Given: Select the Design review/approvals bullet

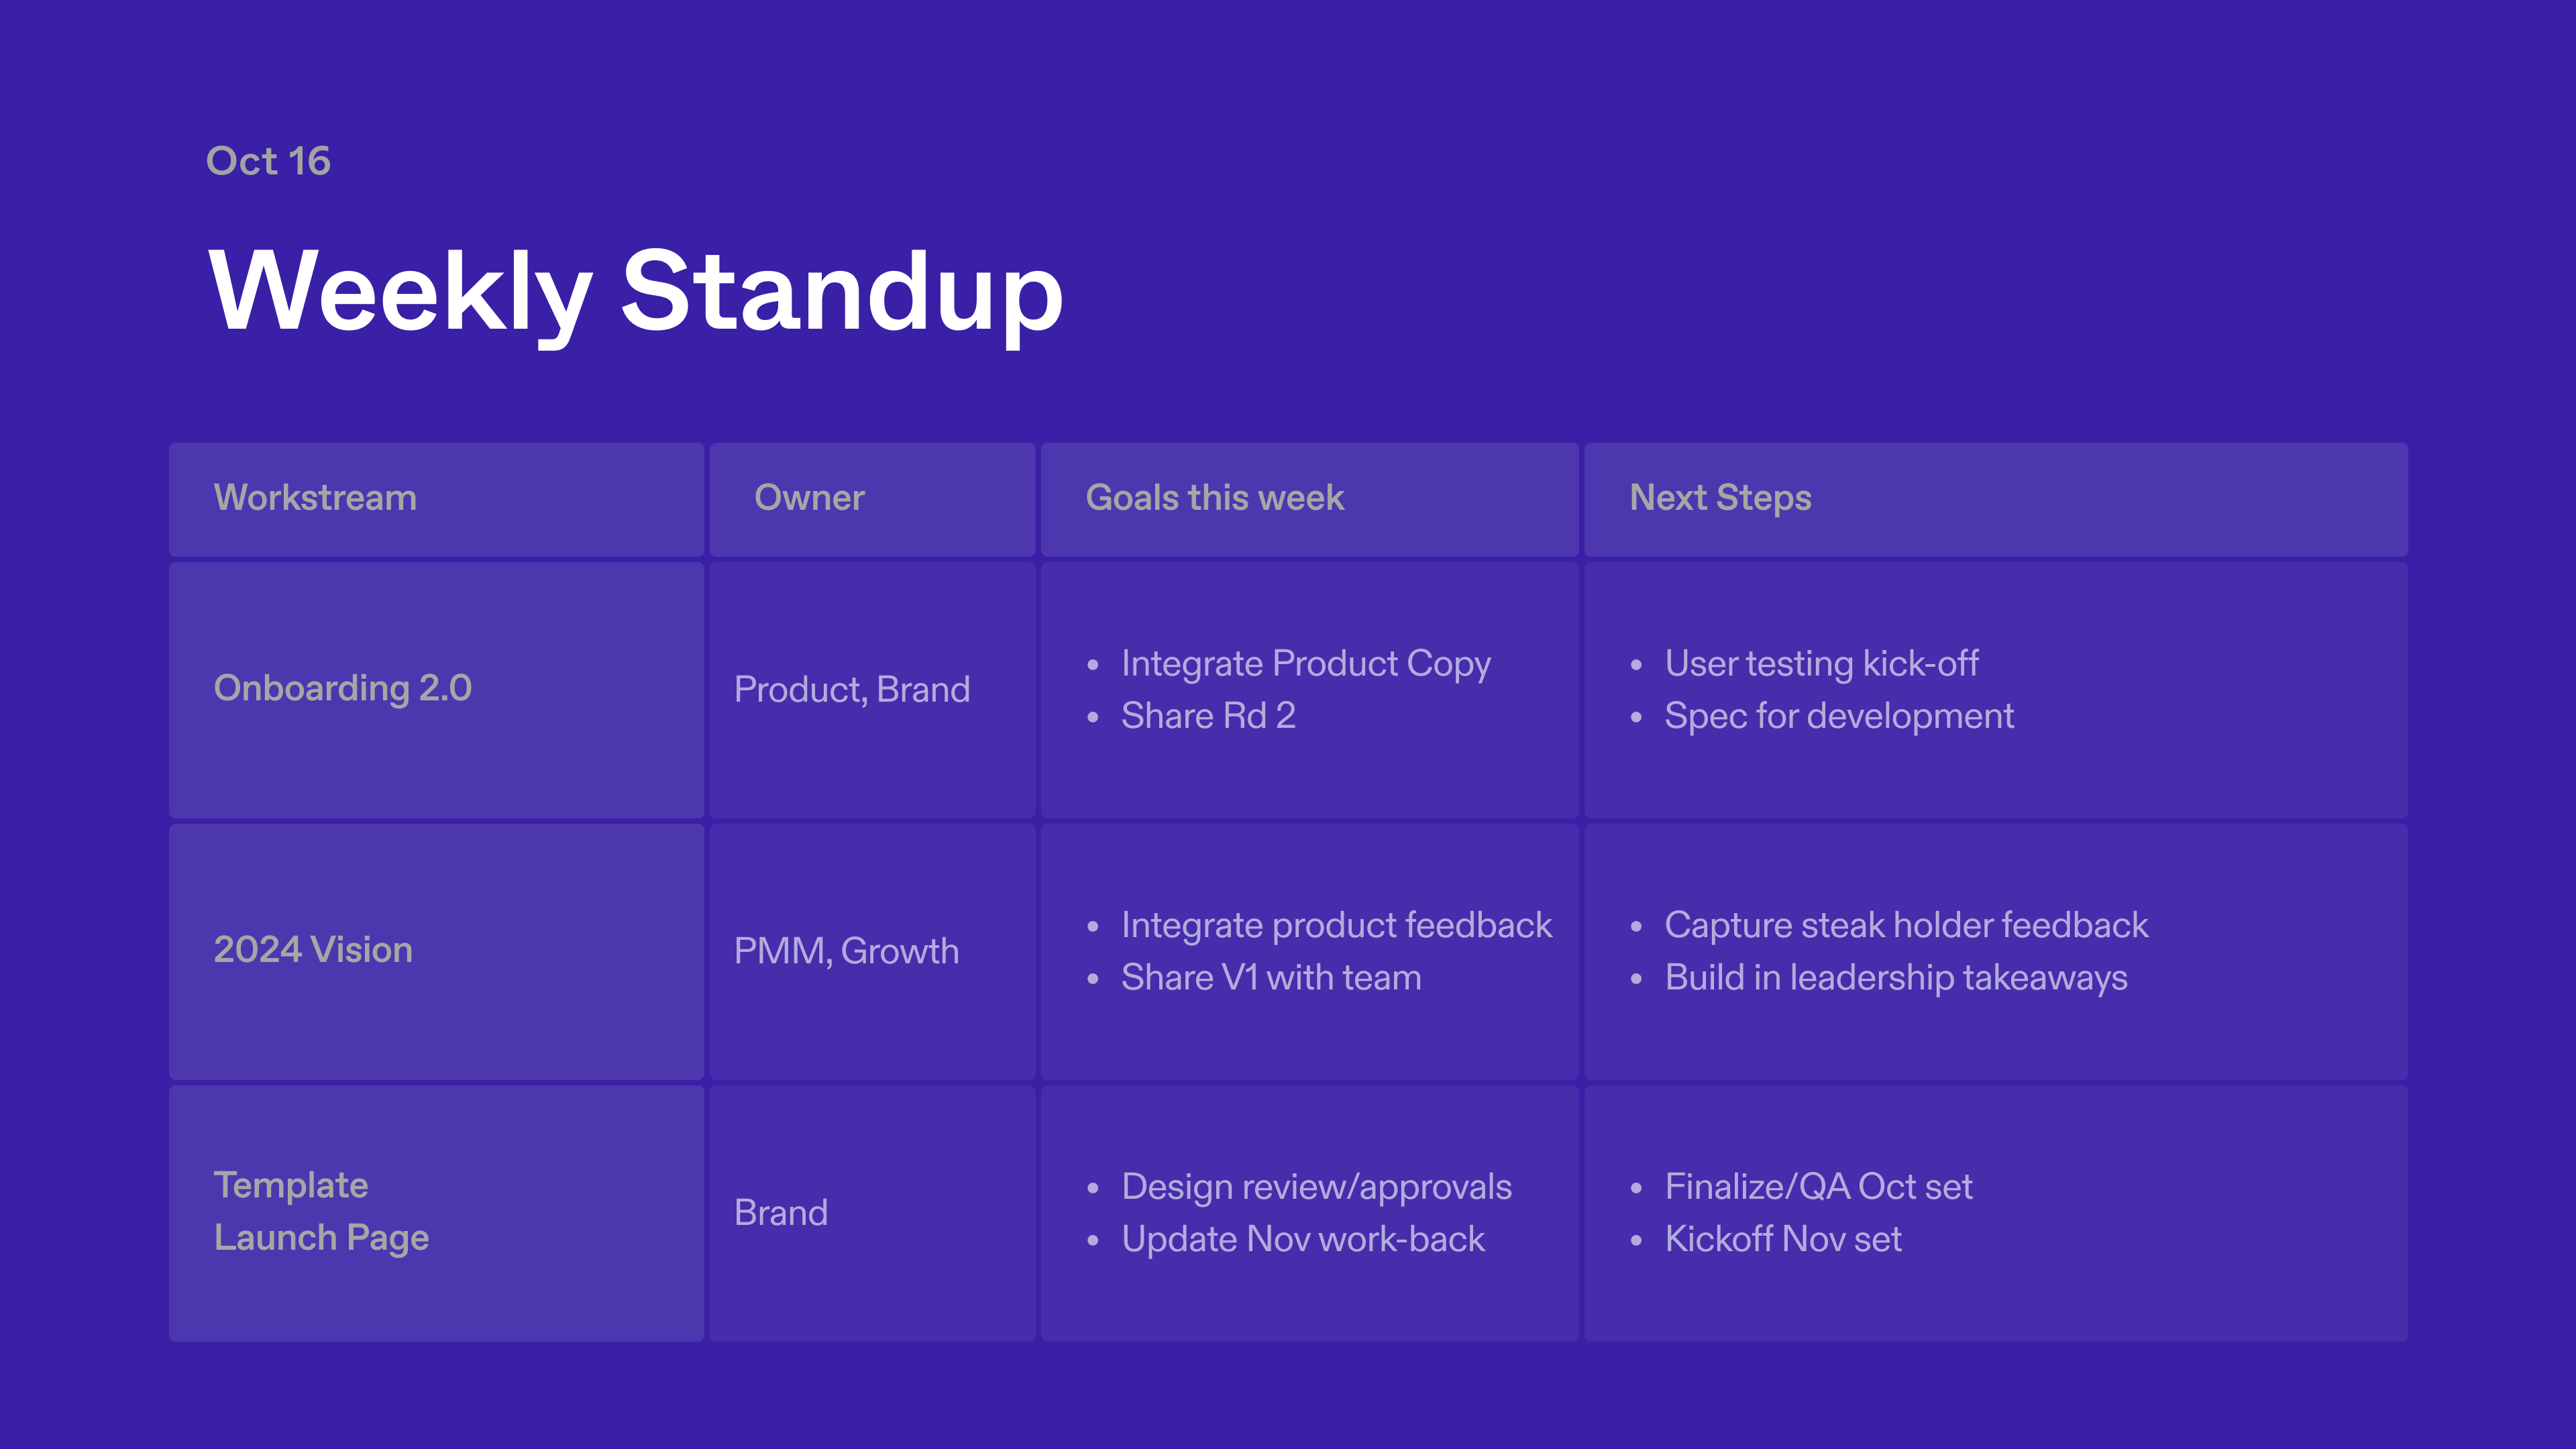Looking at the screenshot, I should point(1316,1187).
